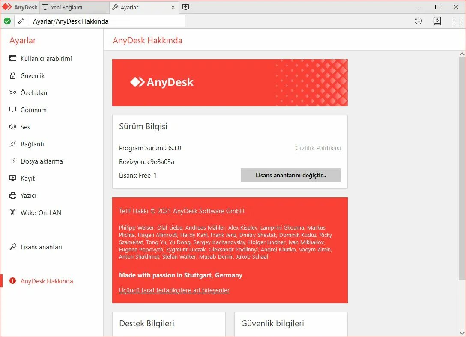Click the scrollbar up arrow
This screenshot has height=337, width=466.
(462, 54)
